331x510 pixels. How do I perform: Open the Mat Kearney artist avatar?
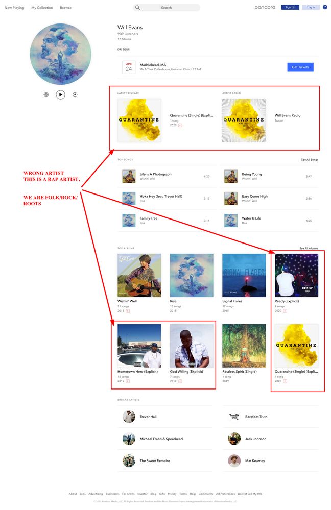tap(234, 460)
